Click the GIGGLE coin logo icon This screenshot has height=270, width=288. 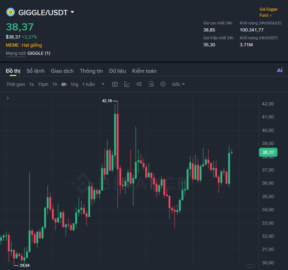coord(11,12)
